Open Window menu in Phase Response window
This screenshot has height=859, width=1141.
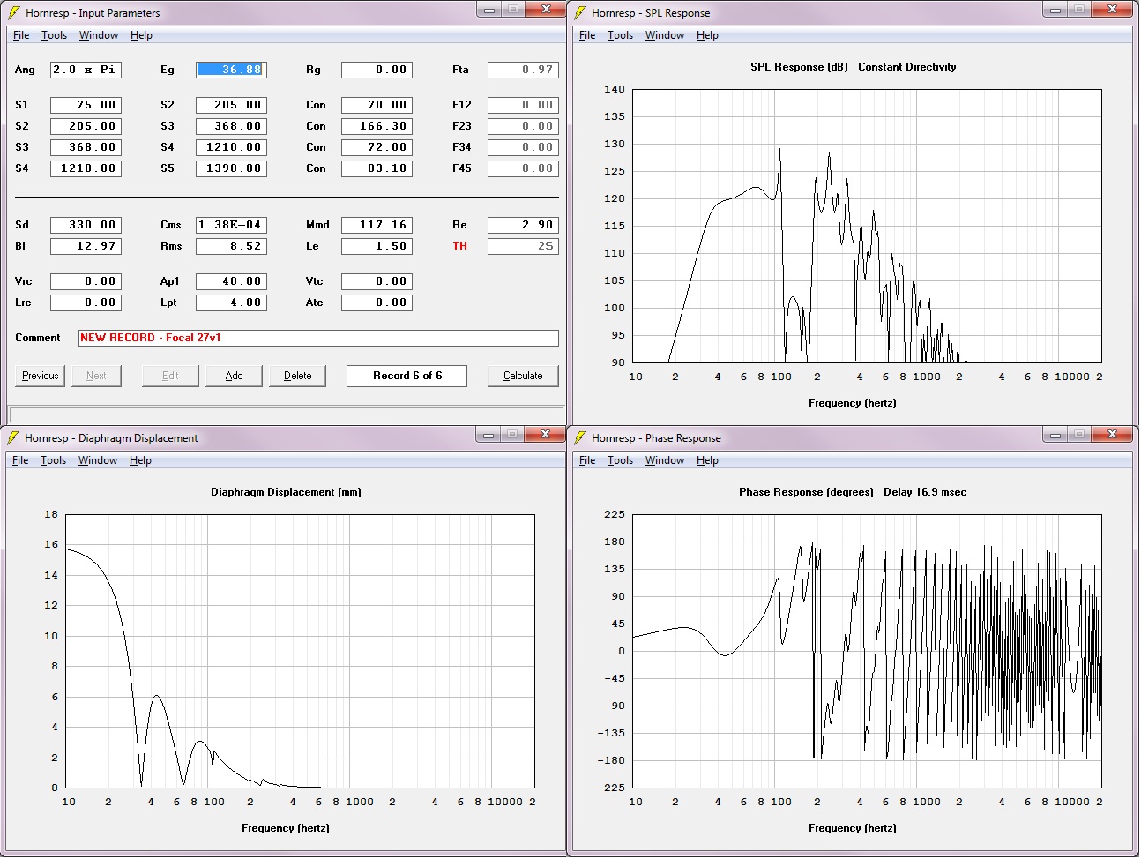pyautogui.click(x=665, y=460)
